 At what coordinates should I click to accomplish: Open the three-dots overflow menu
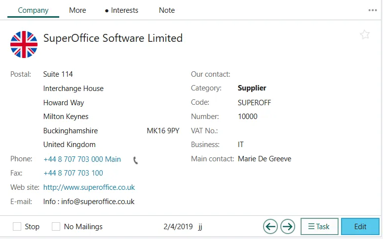pos(373,10)
